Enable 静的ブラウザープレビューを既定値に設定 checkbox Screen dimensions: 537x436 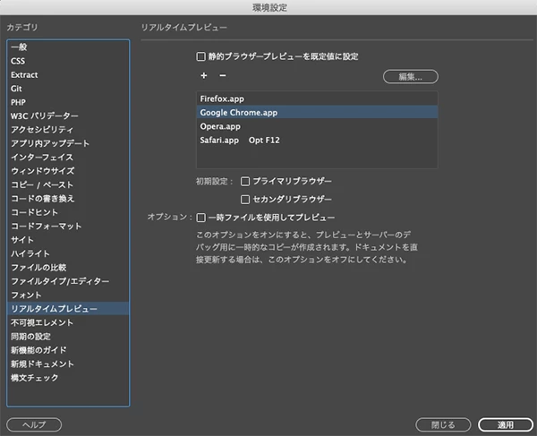(x=200, y=56)
